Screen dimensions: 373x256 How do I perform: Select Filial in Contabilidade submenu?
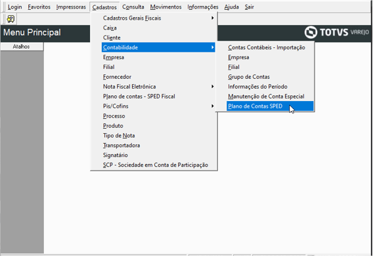(270, 67)
